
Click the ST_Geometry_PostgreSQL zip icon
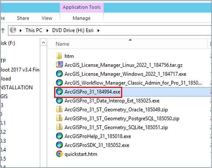click(x=59, y=118)
